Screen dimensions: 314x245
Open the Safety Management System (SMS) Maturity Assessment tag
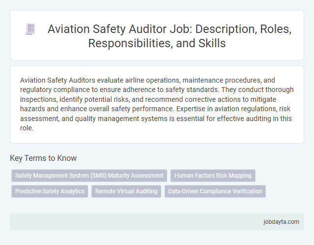click(89, 176)
